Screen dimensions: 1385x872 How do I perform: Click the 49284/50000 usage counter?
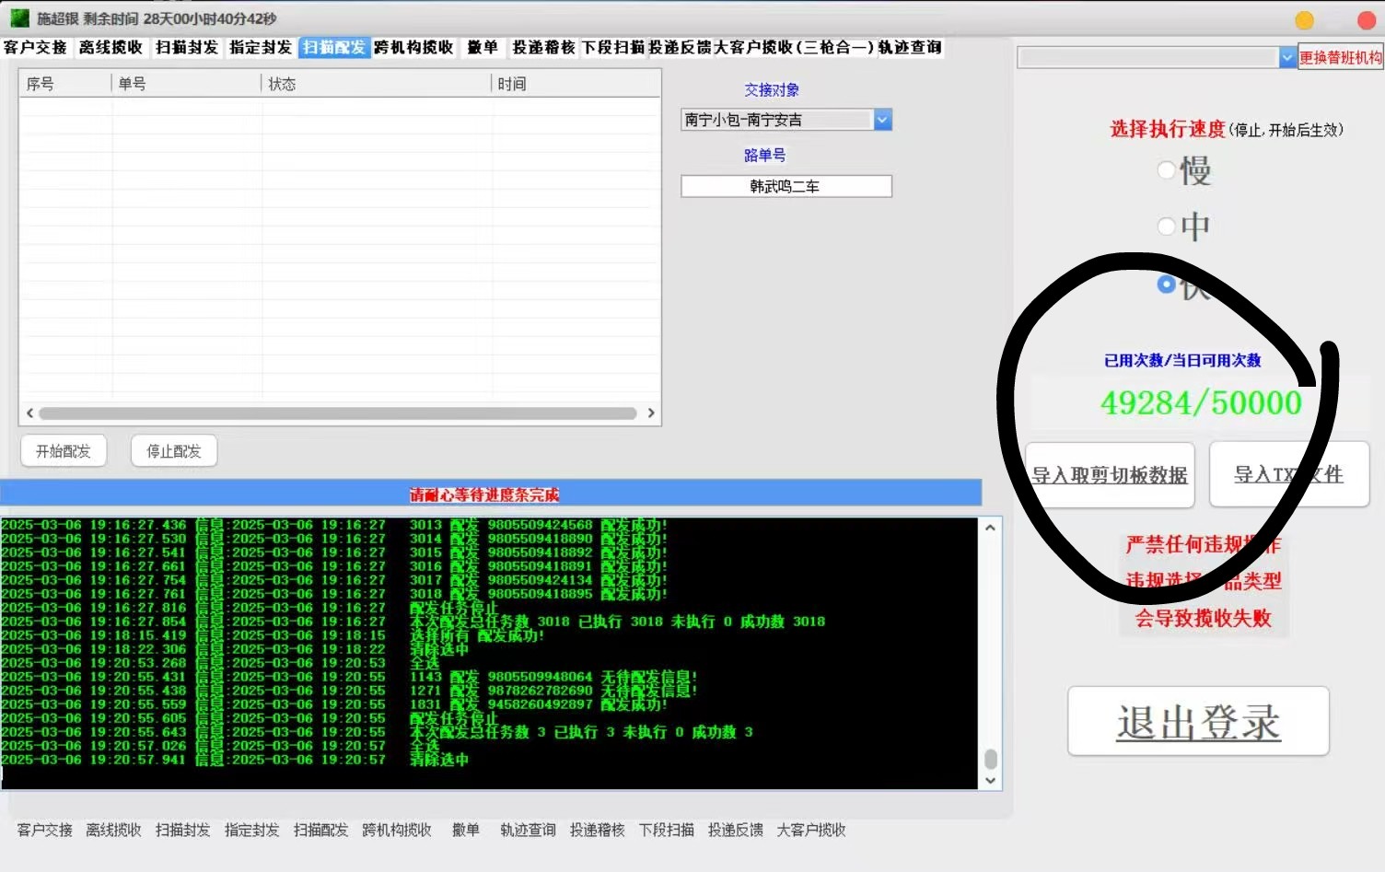point(1201,403)
